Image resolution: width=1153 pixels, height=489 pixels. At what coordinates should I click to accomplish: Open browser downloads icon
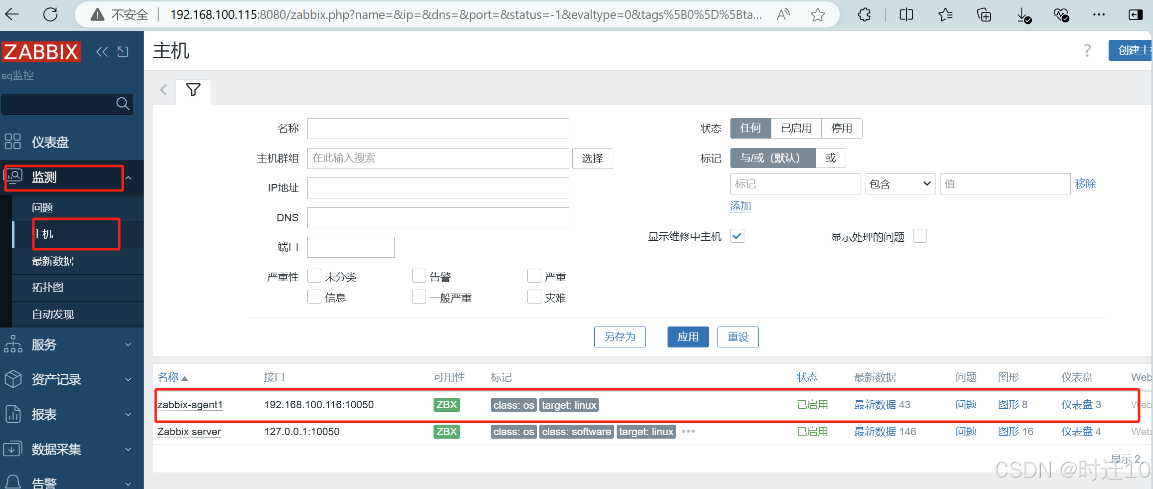coord(1023,15)
